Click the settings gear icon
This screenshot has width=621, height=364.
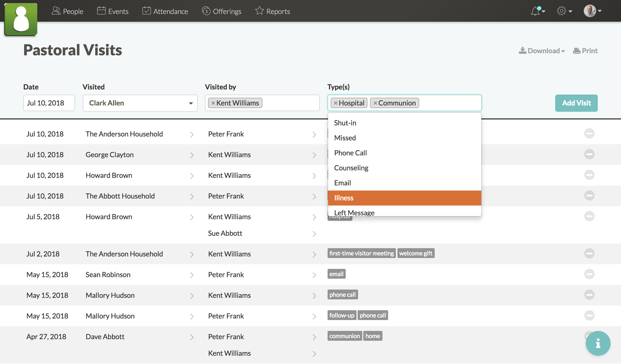tap(561, 11)
